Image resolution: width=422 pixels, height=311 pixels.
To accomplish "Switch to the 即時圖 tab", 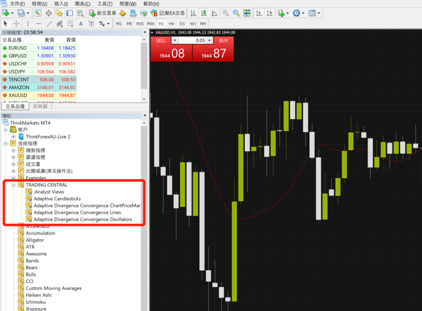I will coord(40,106).
